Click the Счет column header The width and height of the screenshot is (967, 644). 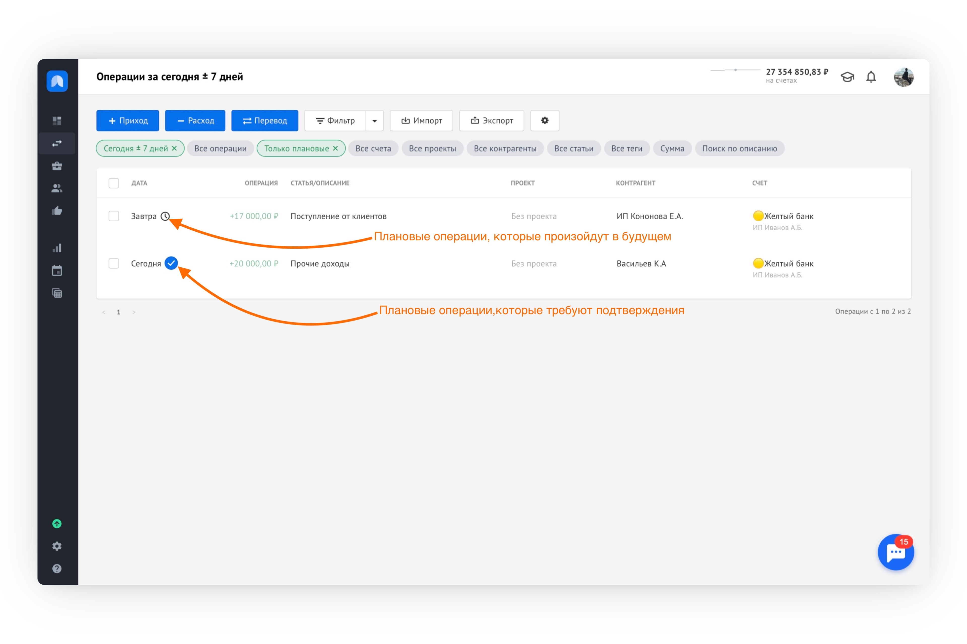click(760, 183)
